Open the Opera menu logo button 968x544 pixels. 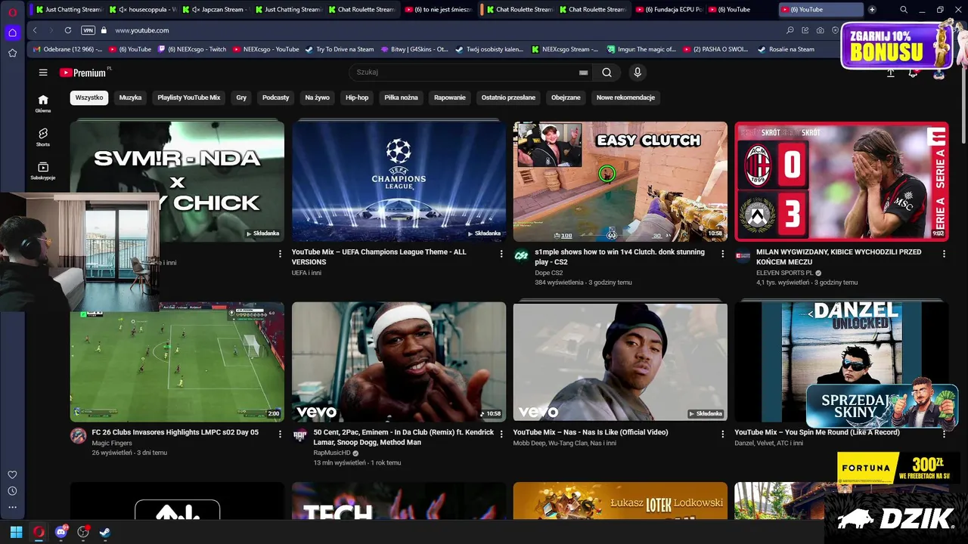pyautogui.click(x=12, y=11)
